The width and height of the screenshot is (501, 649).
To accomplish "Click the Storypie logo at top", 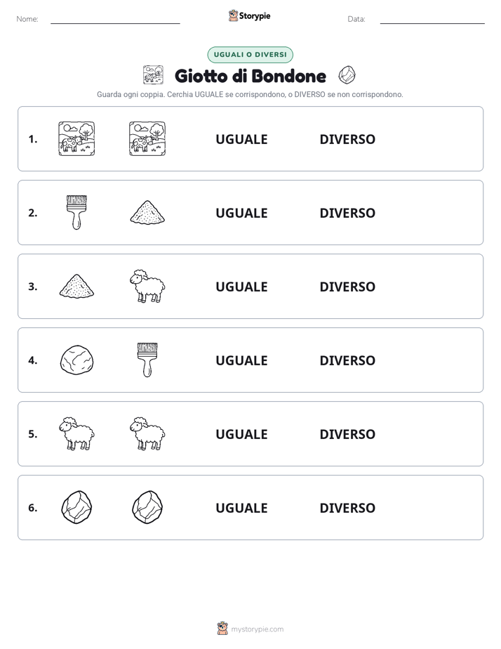I will [250, 15].
